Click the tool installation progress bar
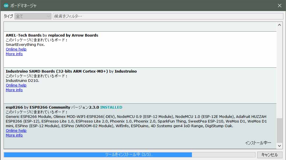 click(x=129, y=155)
